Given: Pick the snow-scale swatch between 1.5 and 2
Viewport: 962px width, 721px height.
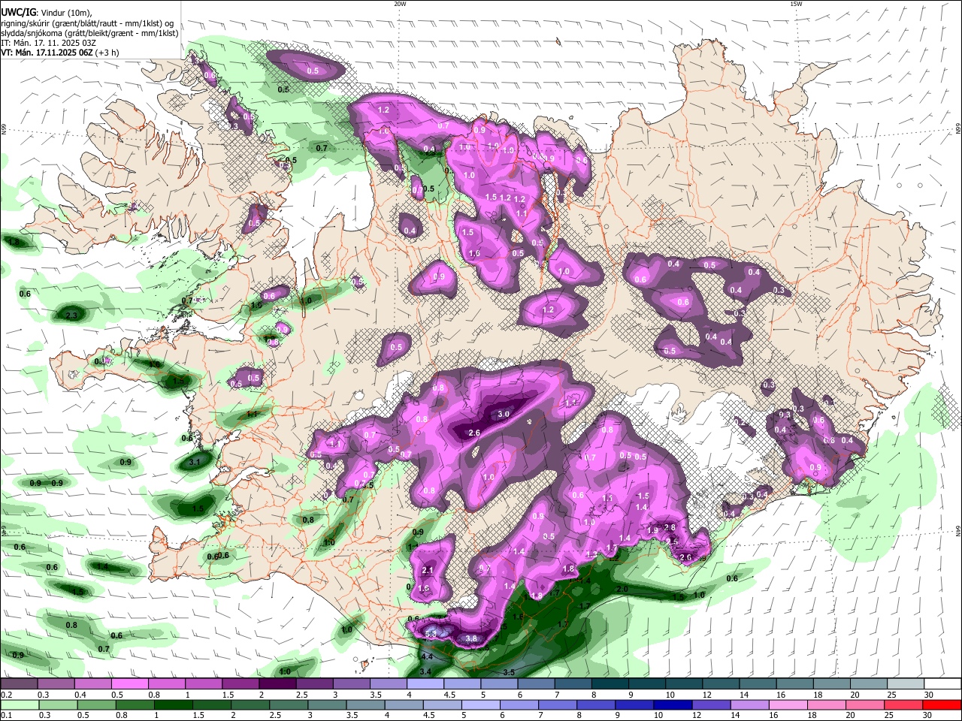Looking at the screenshot, I should click(240, 684).
